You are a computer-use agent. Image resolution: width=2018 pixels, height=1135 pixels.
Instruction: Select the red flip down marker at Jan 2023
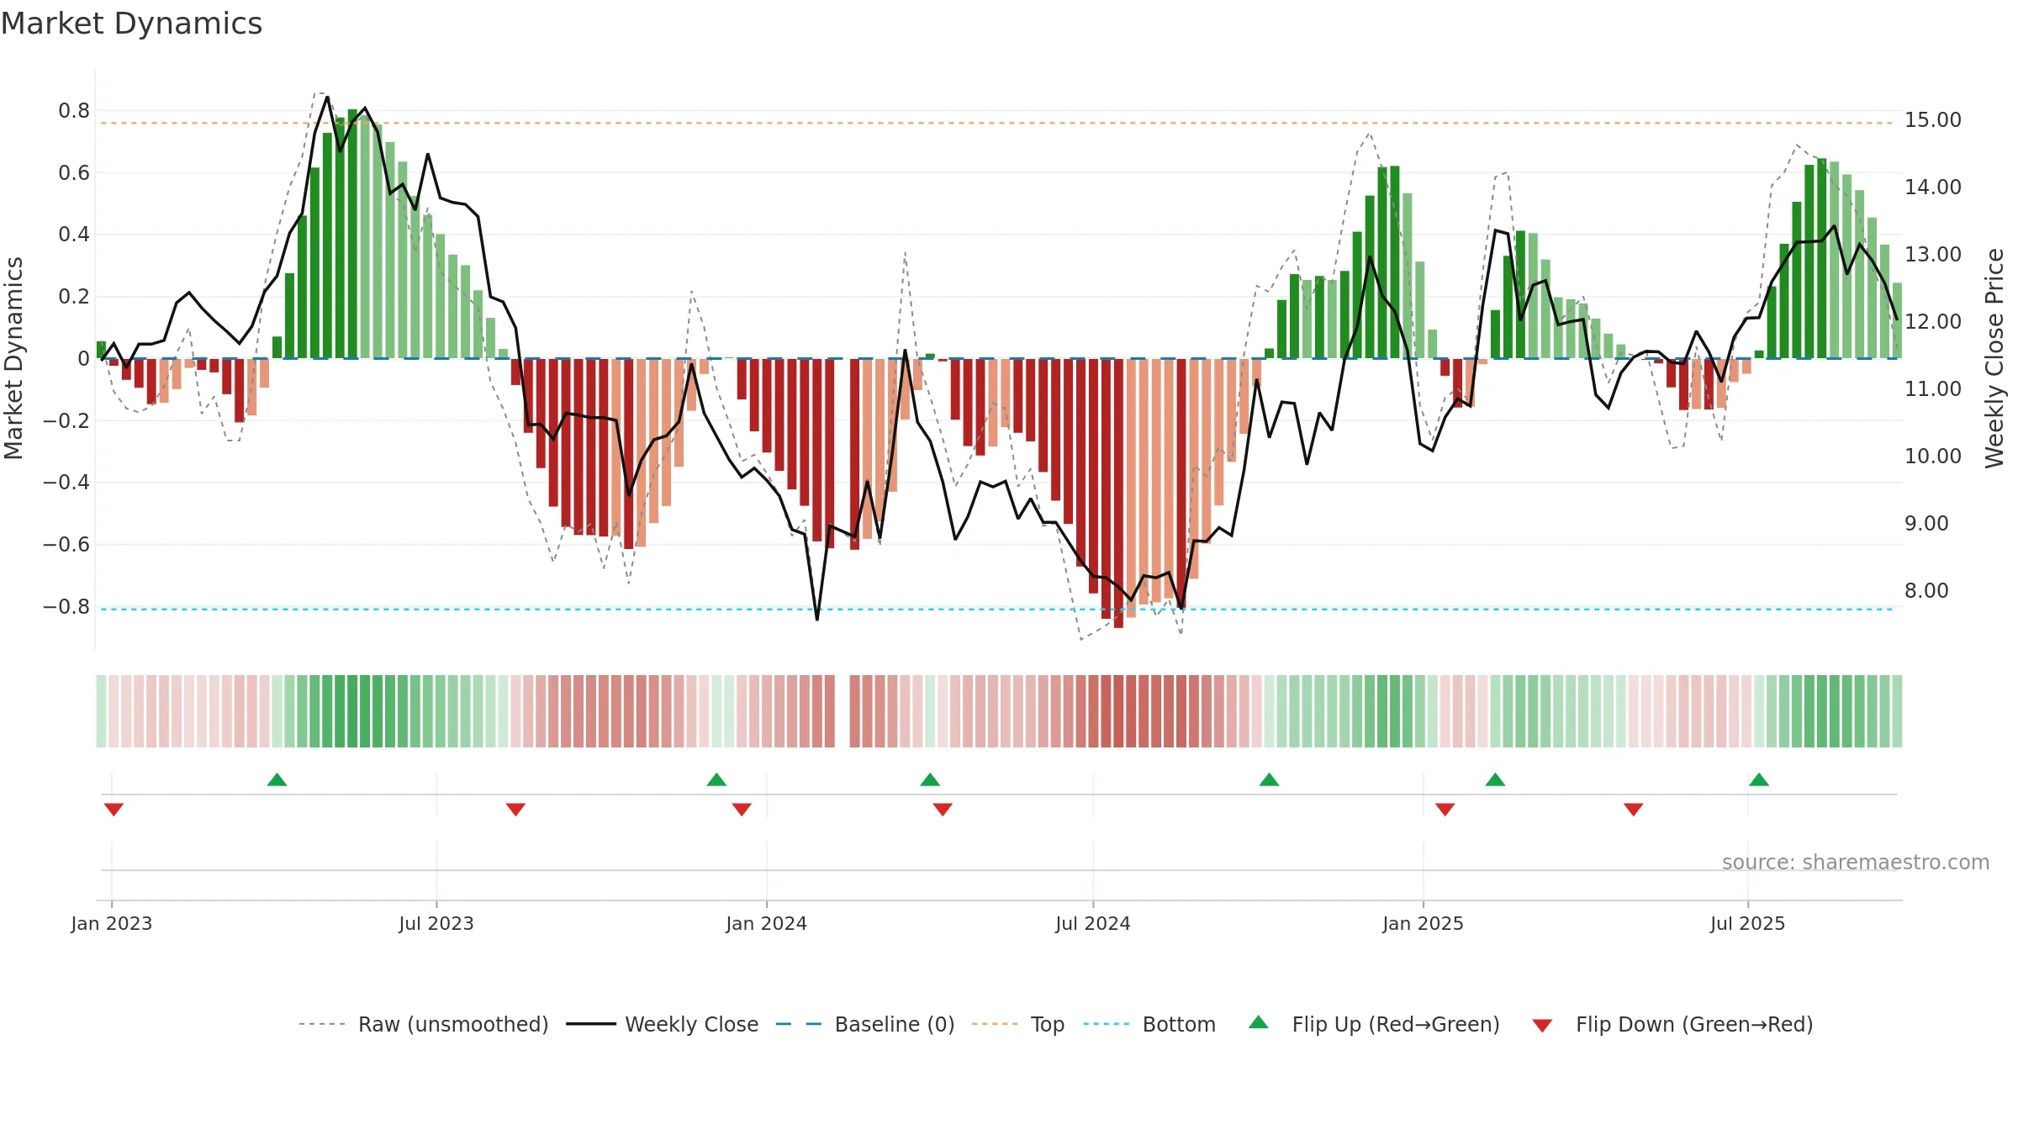pyautogui.click(x=114, y=810)
